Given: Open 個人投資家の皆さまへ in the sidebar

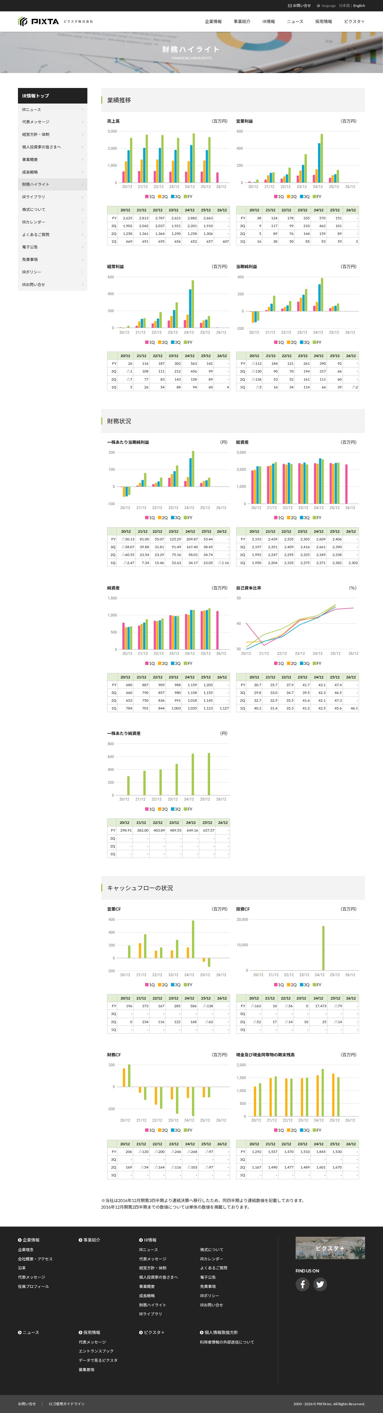Looking at the screenshot, I should (53, 147).
